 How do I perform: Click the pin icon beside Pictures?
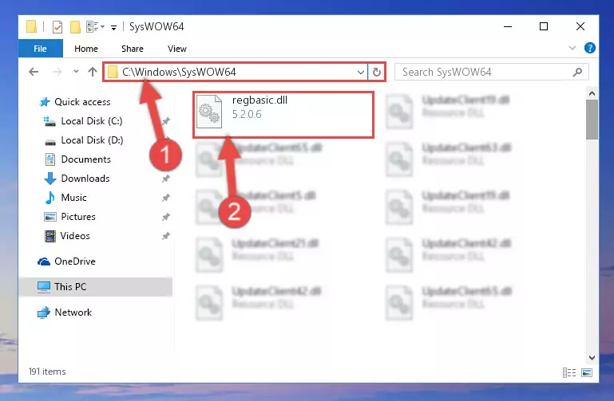click(166, 217)
